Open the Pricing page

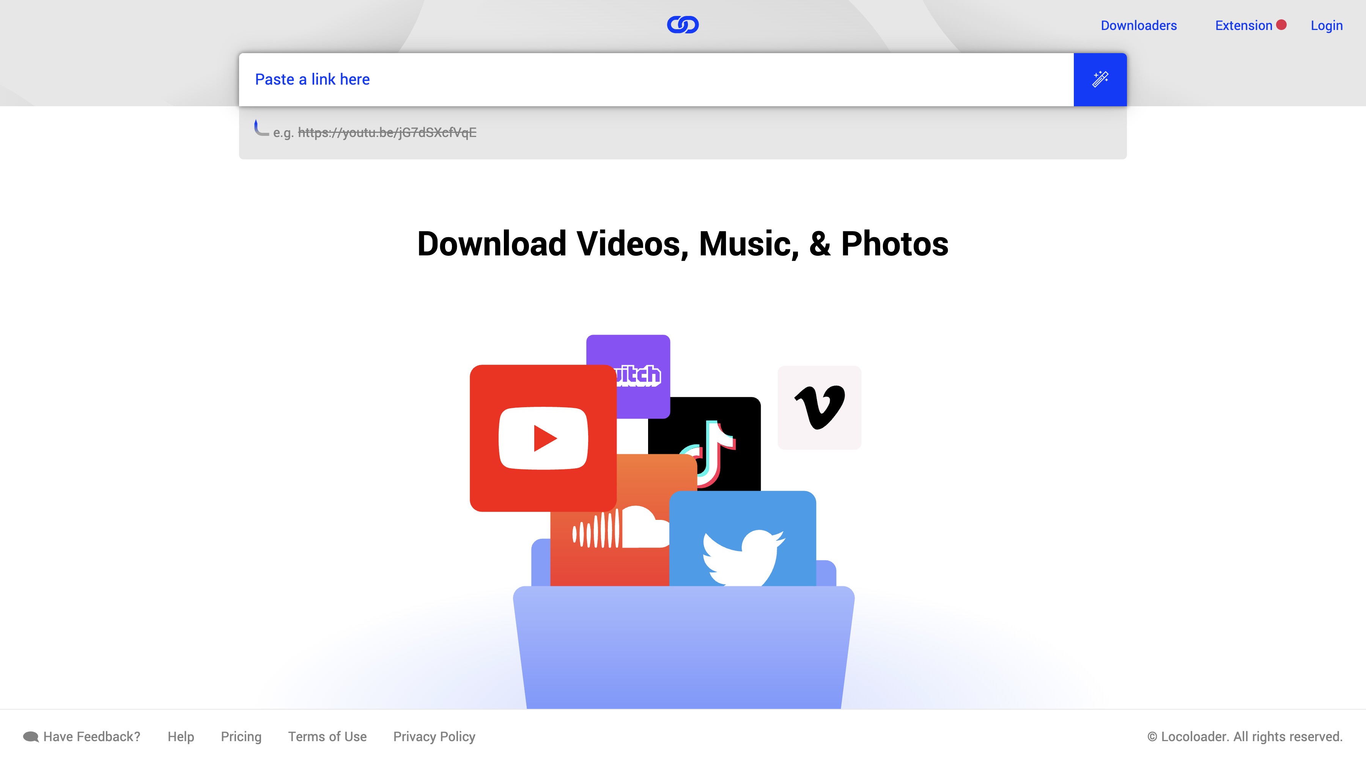tap(241, 737)
